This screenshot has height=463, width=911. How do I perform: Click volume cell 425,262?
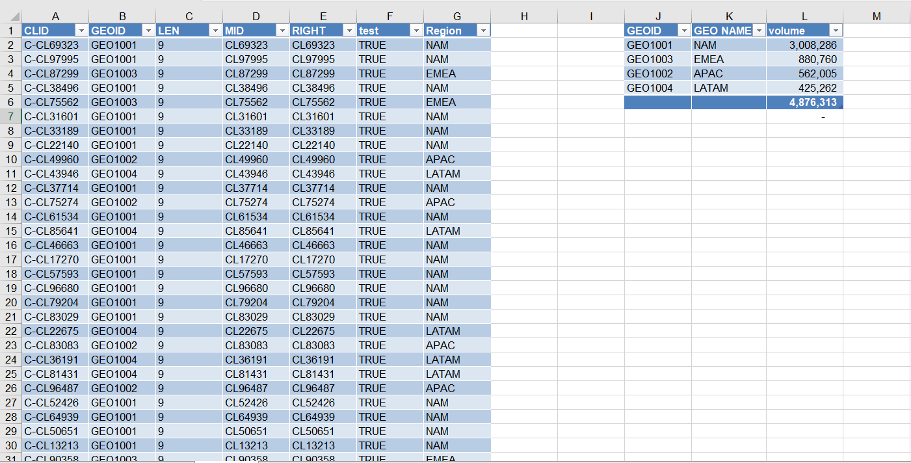click(805, 88)
